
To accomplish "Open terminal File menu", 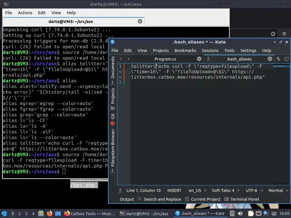I will [x=9, y=12].
